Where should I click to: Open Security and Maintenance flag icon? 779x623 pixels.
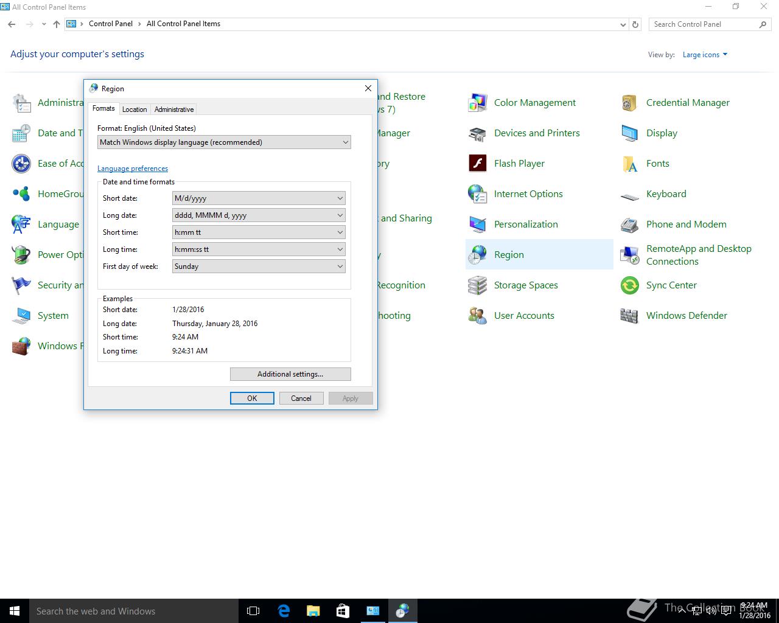21,285
